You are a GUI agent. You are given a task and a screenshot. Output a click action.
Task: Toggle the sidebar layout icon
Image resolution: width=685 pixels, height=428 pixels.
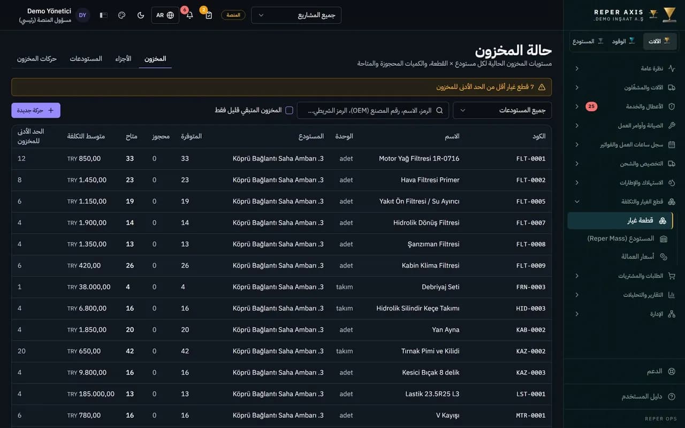(x=103, y=15)
